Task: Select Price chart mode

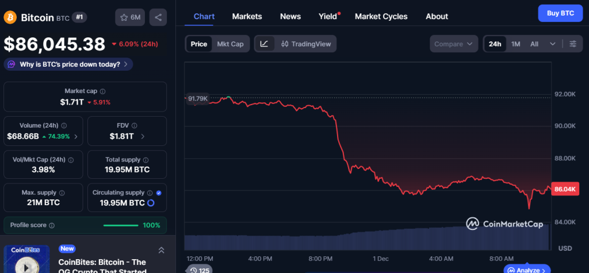Action: click(x=198, y=44)
